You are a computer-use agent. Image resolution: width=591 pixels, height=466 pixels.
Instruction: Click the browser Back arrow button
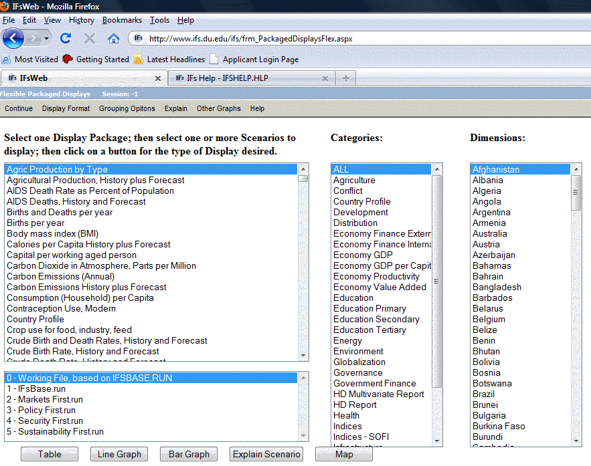click(13, 38)
